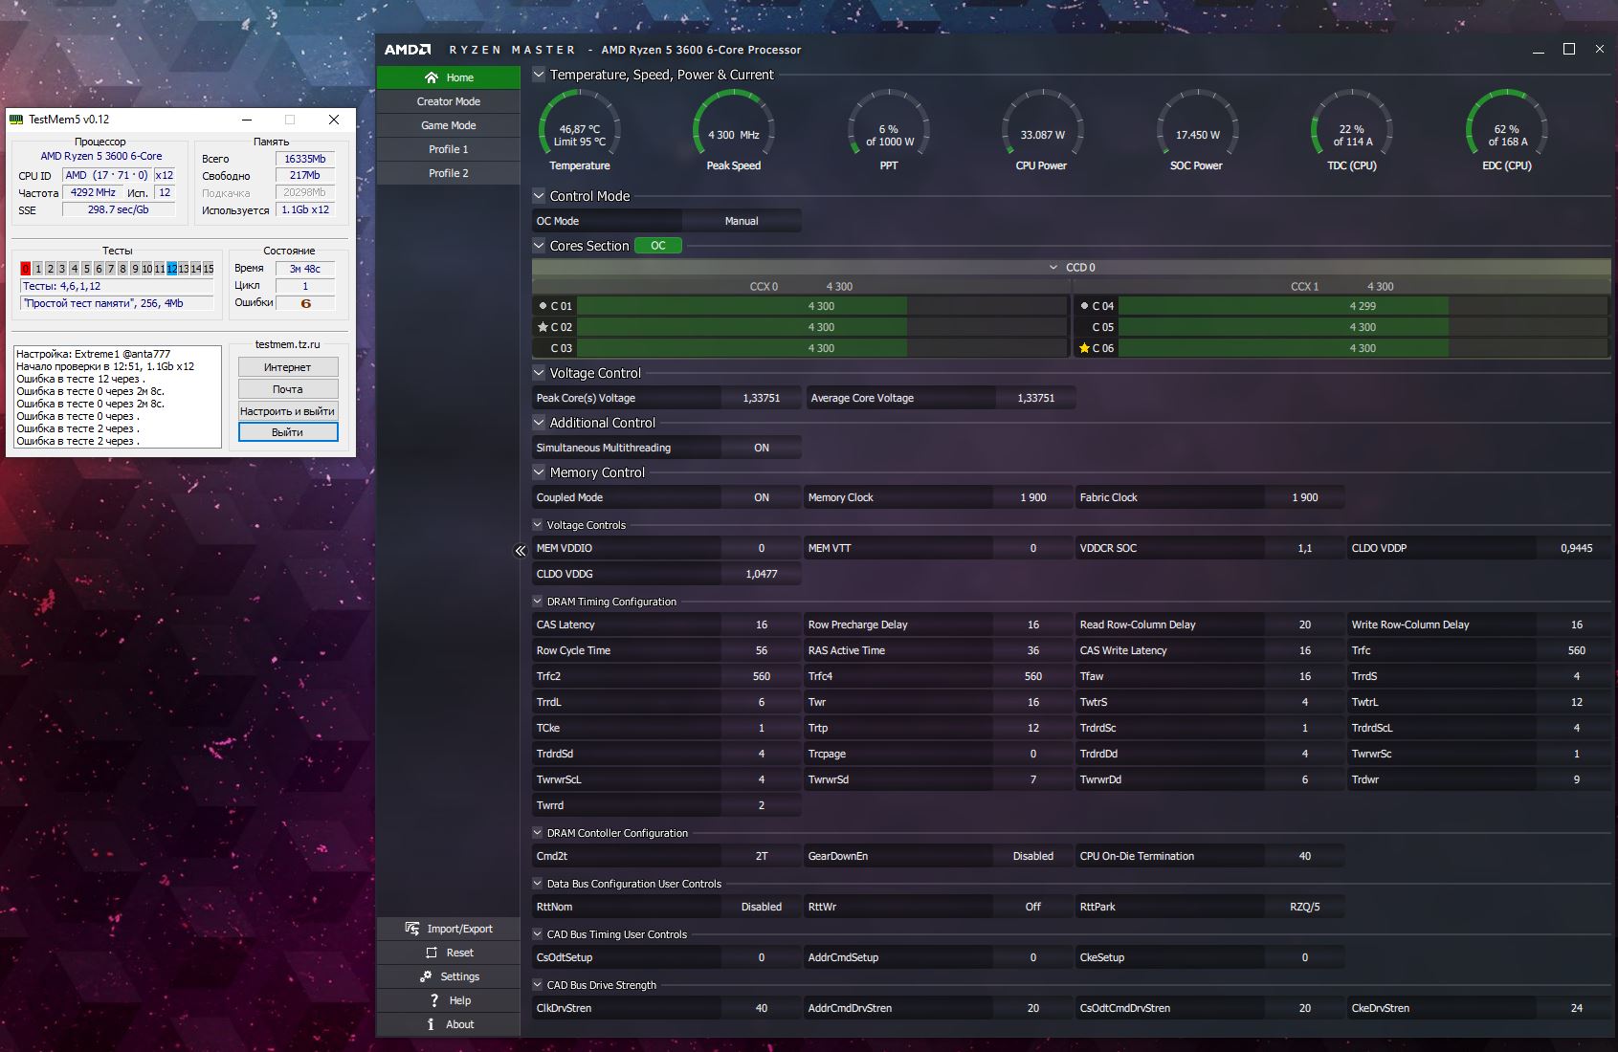Click the About info icon
The width and height of the screenshot is (1618, 1052).
point(431,1024)
